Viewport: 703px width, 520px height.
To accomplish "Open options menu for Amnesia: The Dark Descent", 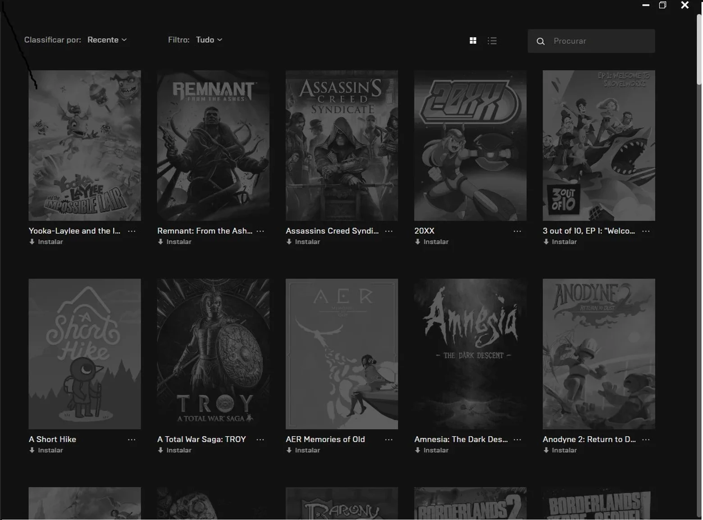I will point(517,440).
